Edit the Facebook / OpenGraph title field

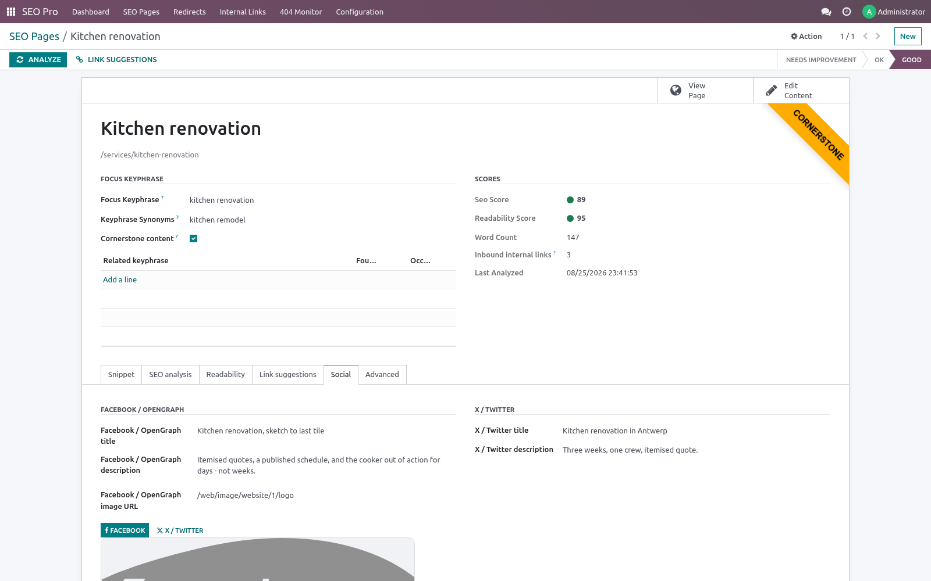[326, 431]
